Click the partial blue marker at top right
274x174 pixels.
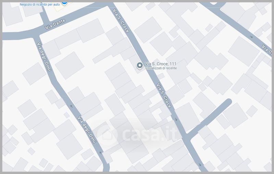214,3
